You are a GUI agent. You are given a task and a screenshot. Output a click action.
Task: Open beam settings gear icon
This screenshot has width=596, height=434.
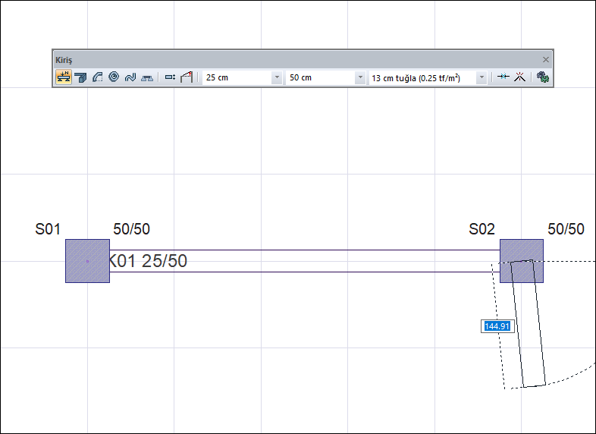tap(543, 77)
